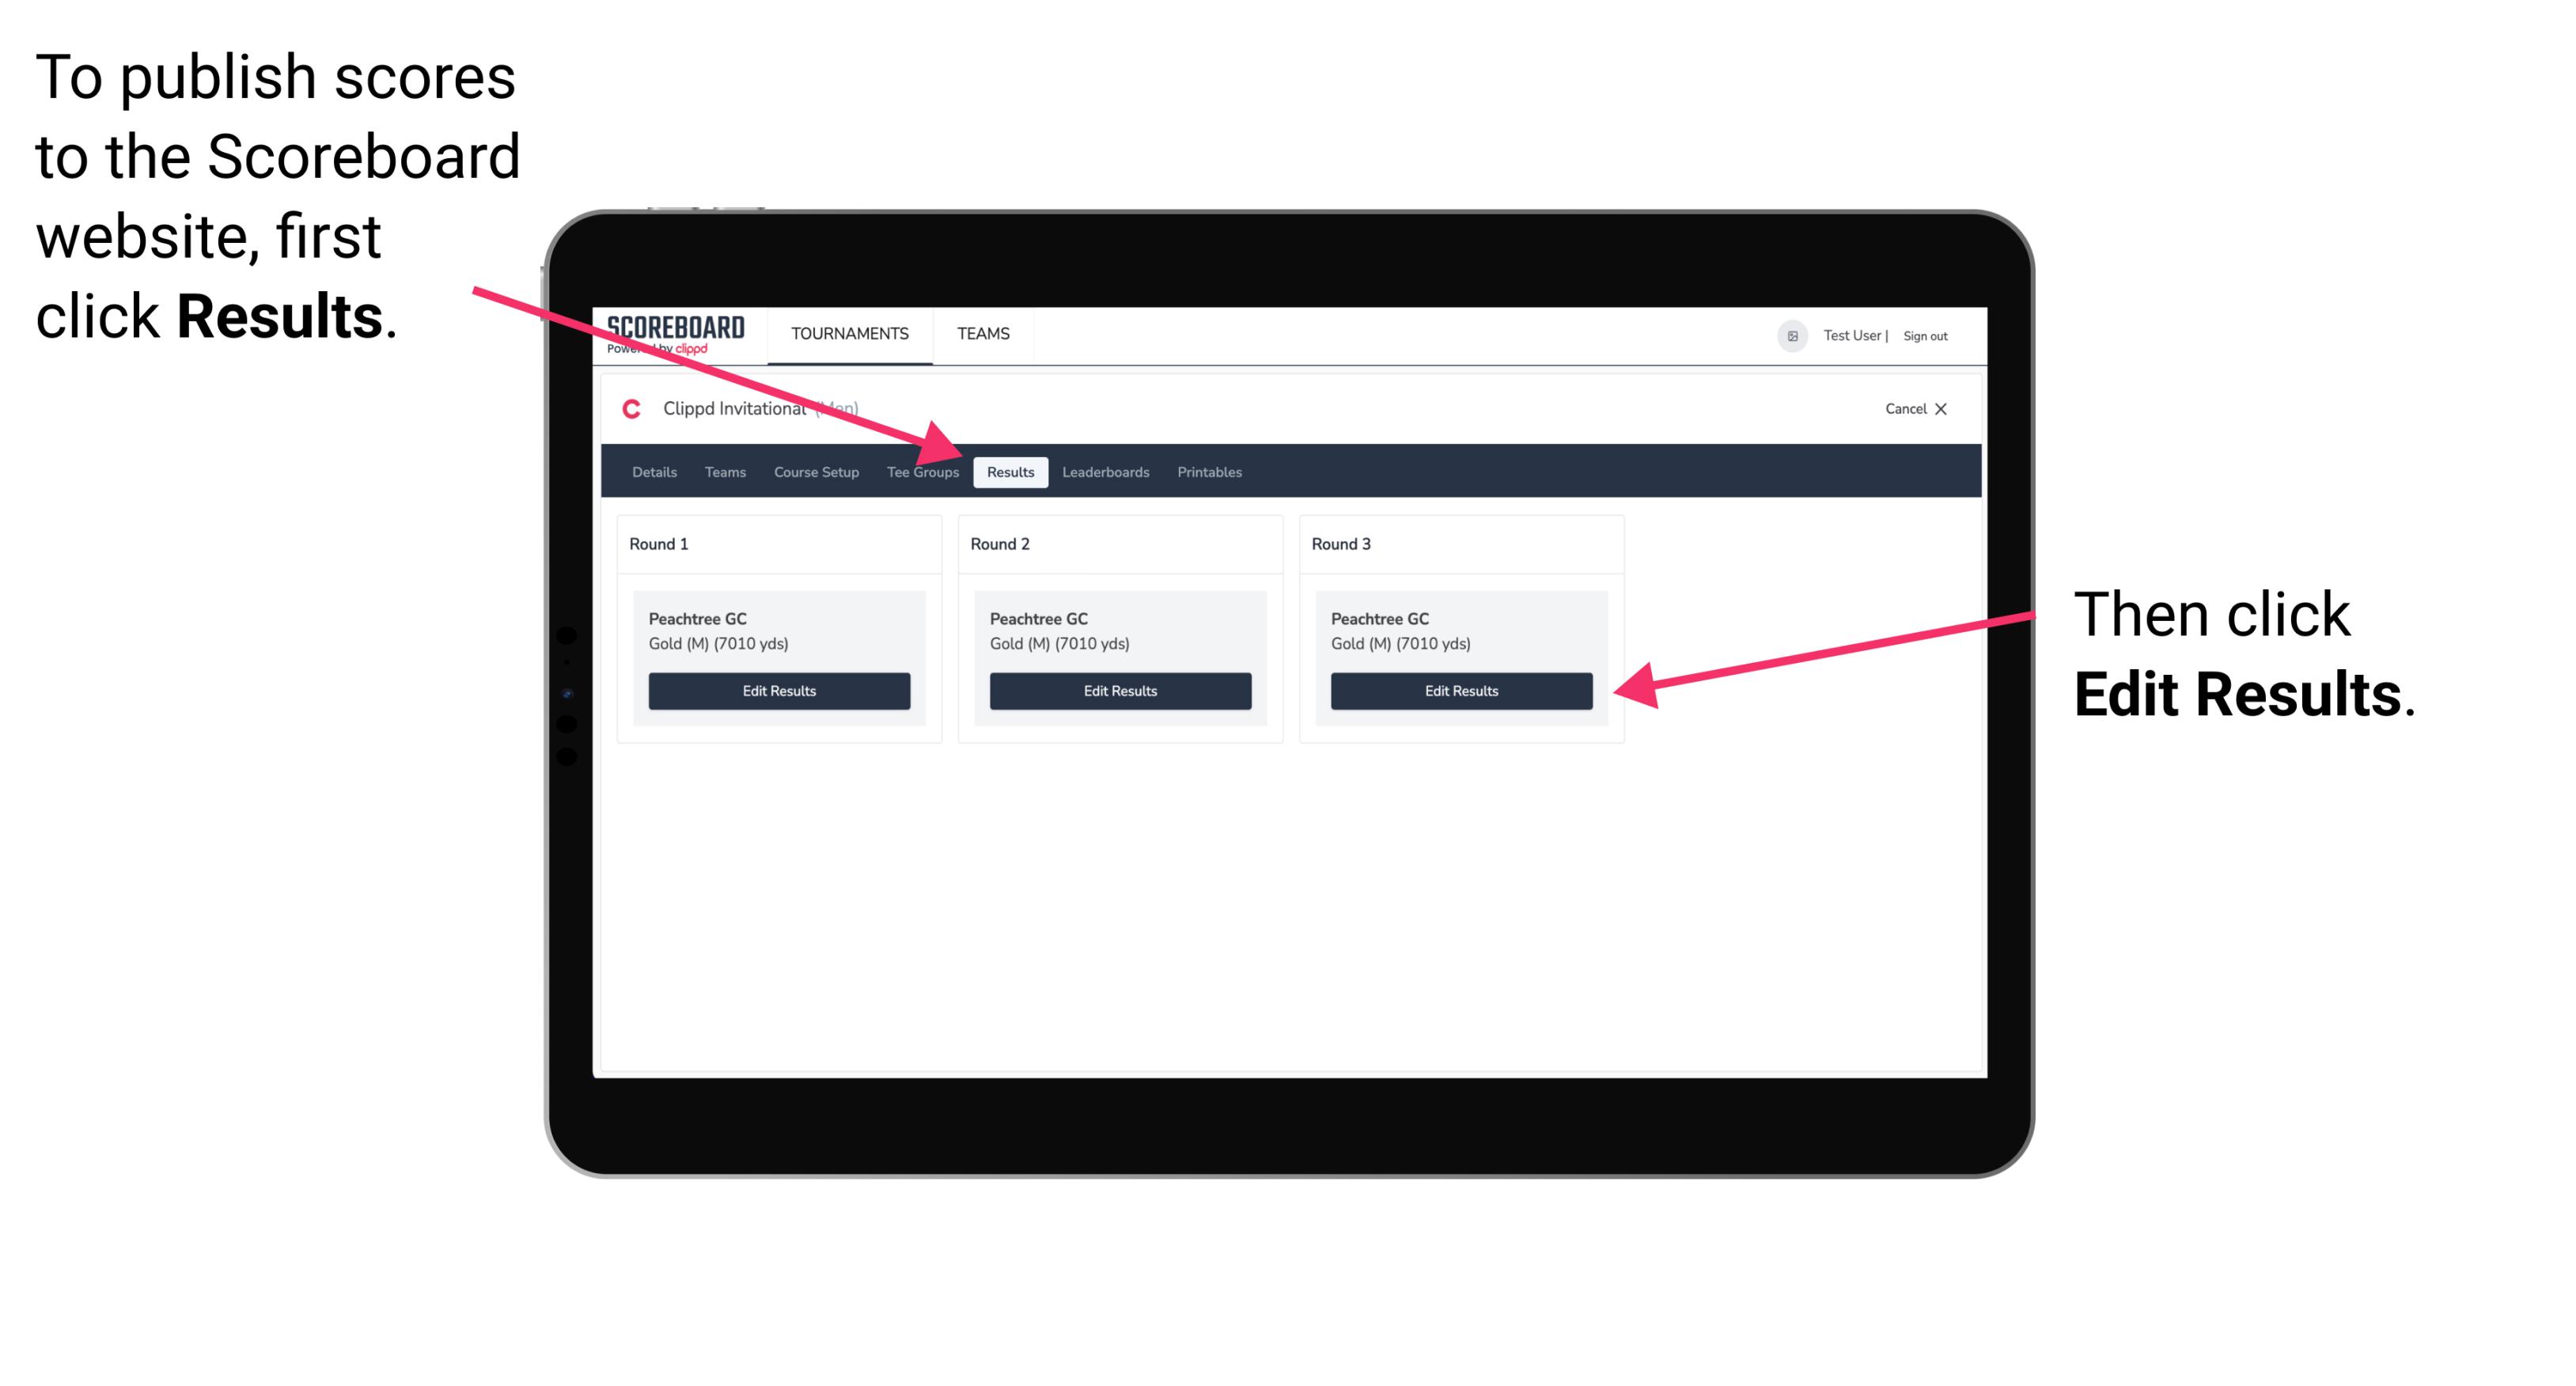The image size is (2576, 1386).
Task: Click Edit Results for Round 3
Action: (x=1461, y=690)
